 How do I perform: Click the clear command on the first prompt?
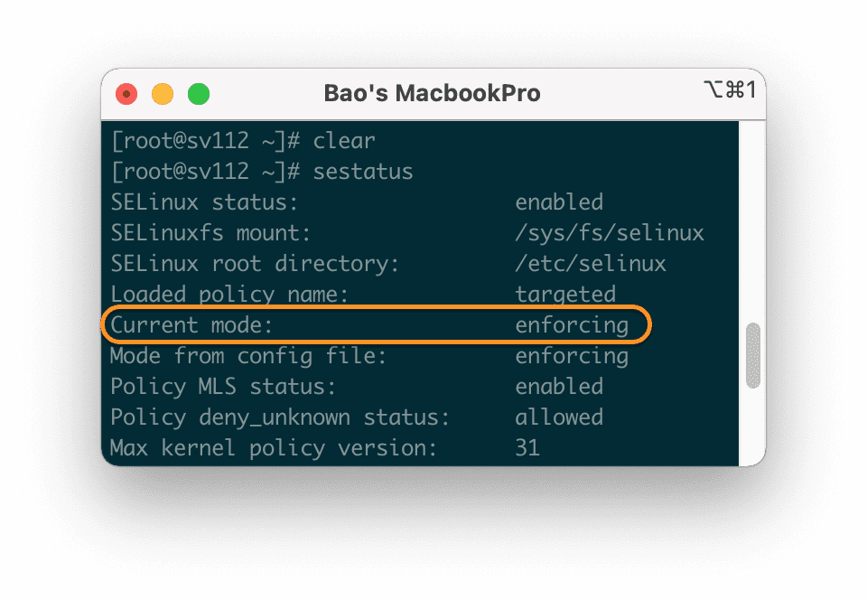coord(343,140)
